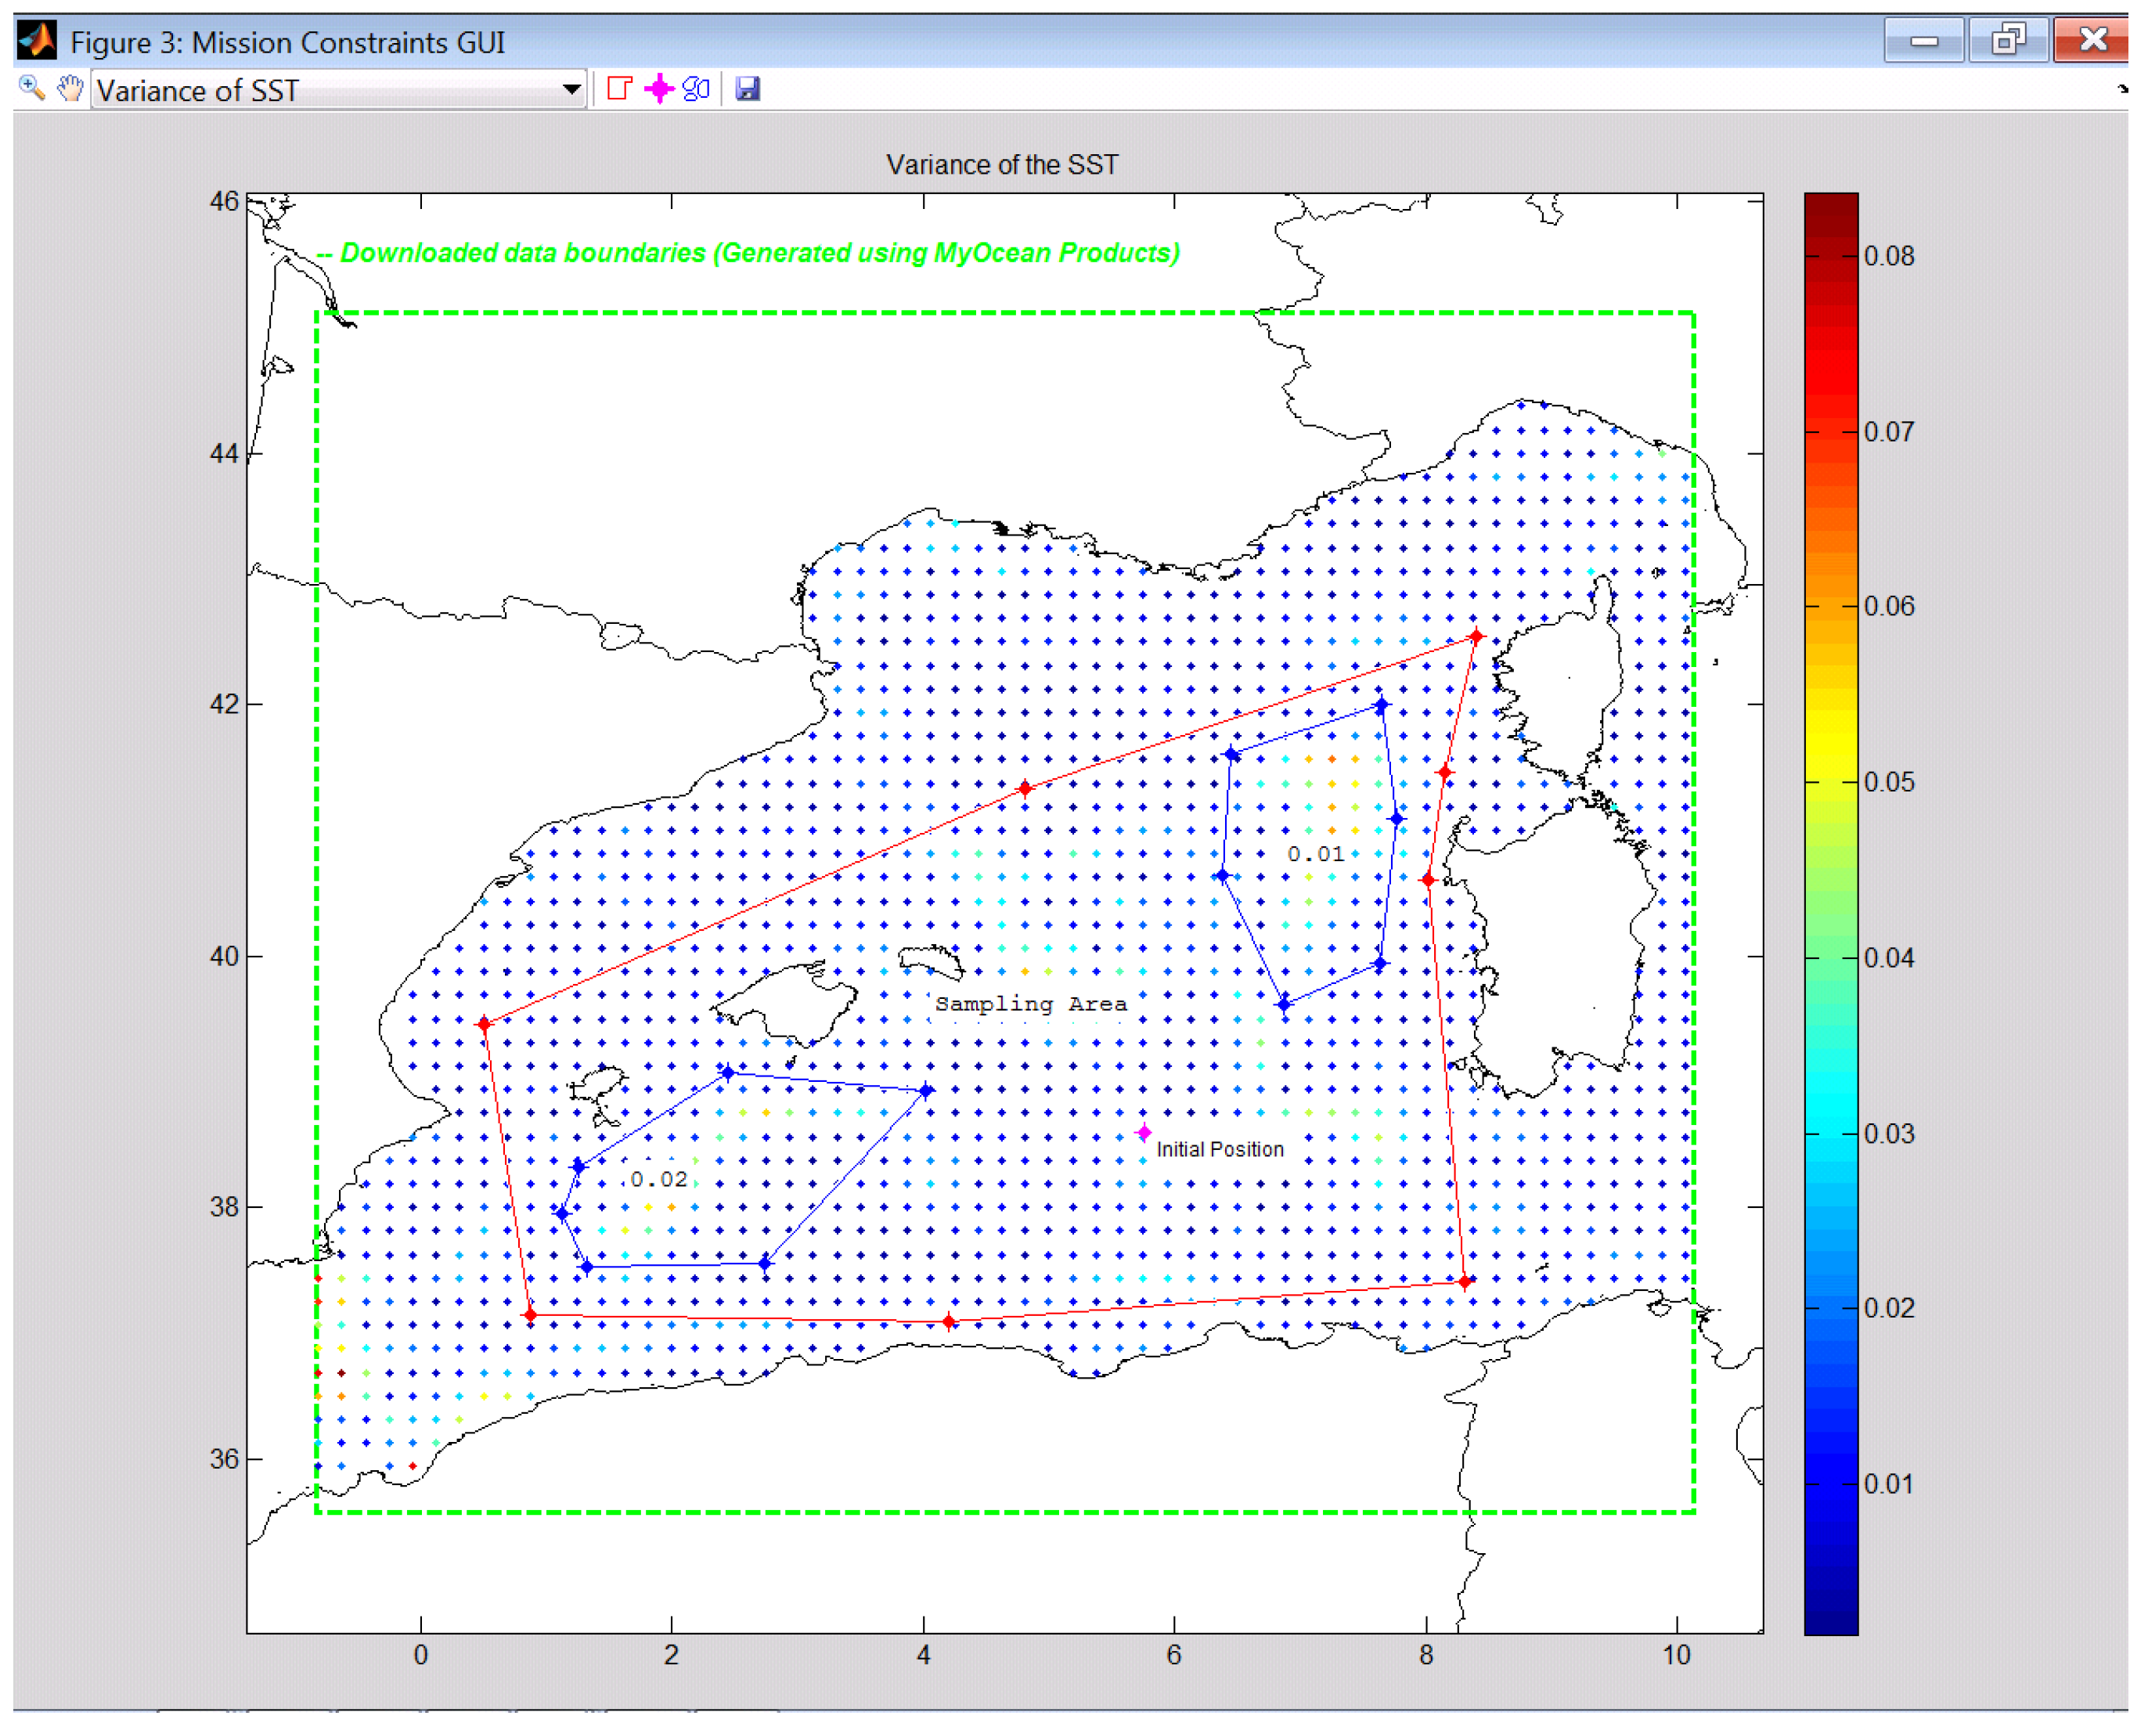Select the zoom-in magnifier tool

pos(31,89)
